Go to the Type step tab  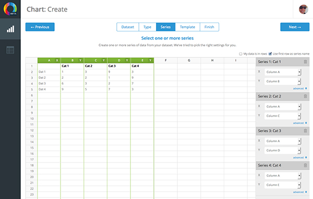147,27
